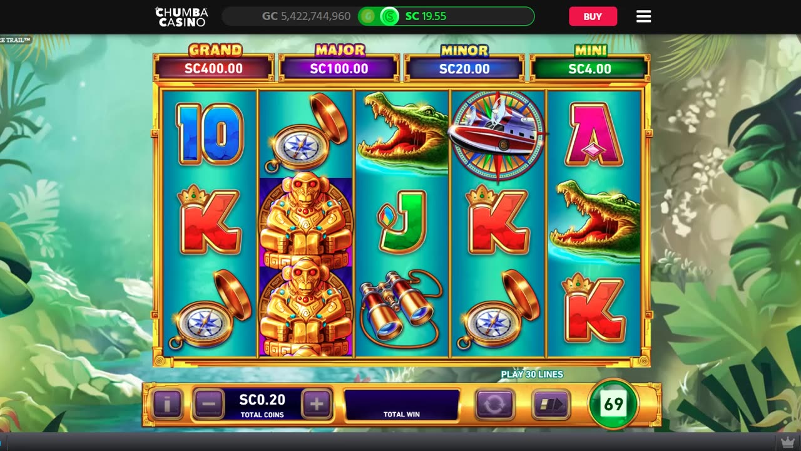This screenshot has height=451, width=801.
Task: Spin the reels using the green button
Action: coord(613,404)
